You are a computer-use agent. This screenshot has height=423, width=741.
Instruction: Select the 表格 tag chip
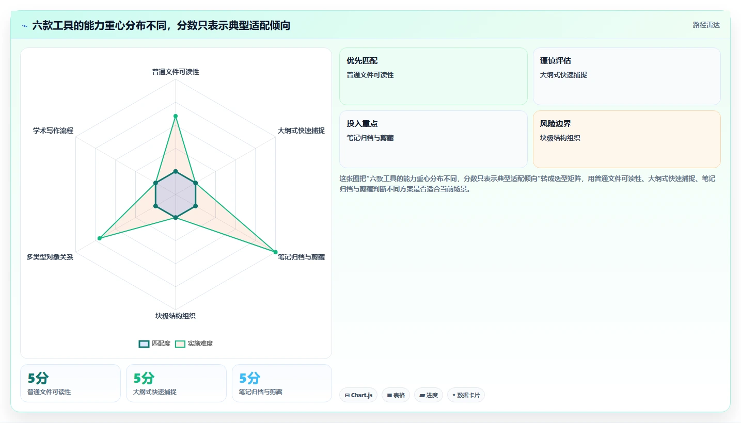(395, 395)
